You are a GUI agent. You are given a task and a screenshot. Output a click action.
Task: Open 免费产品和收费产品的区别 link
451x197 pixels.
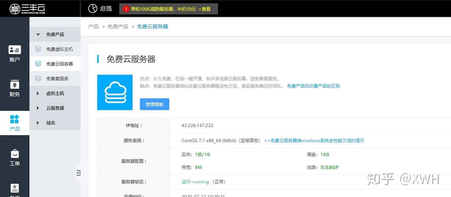point(314,86)
